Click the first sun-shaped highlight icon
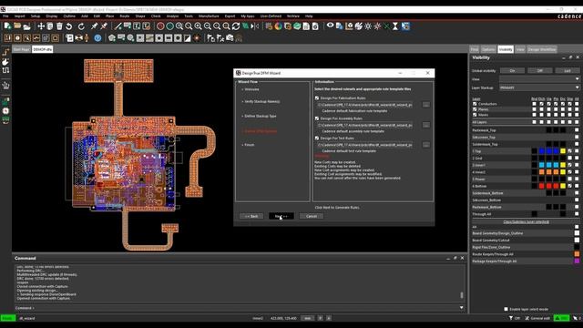 click(368, 26)
